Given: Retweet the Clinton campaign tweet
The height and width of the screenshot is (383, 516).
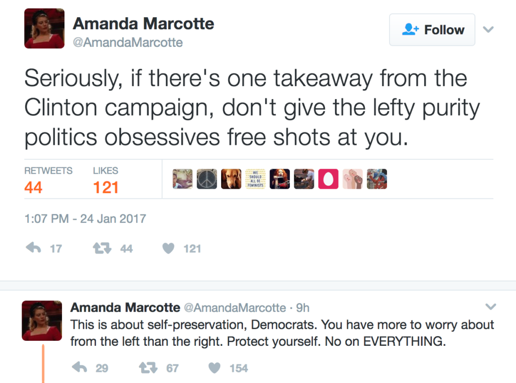Looking at the screenshot, I should [102, 248].
